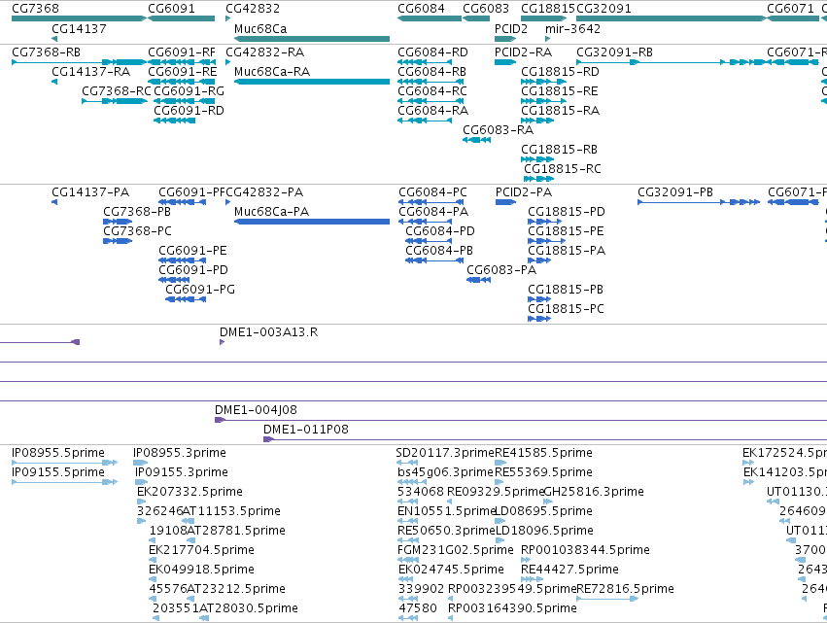Click the Muc68Ca-RA thick transcript bar

point(312,82)
